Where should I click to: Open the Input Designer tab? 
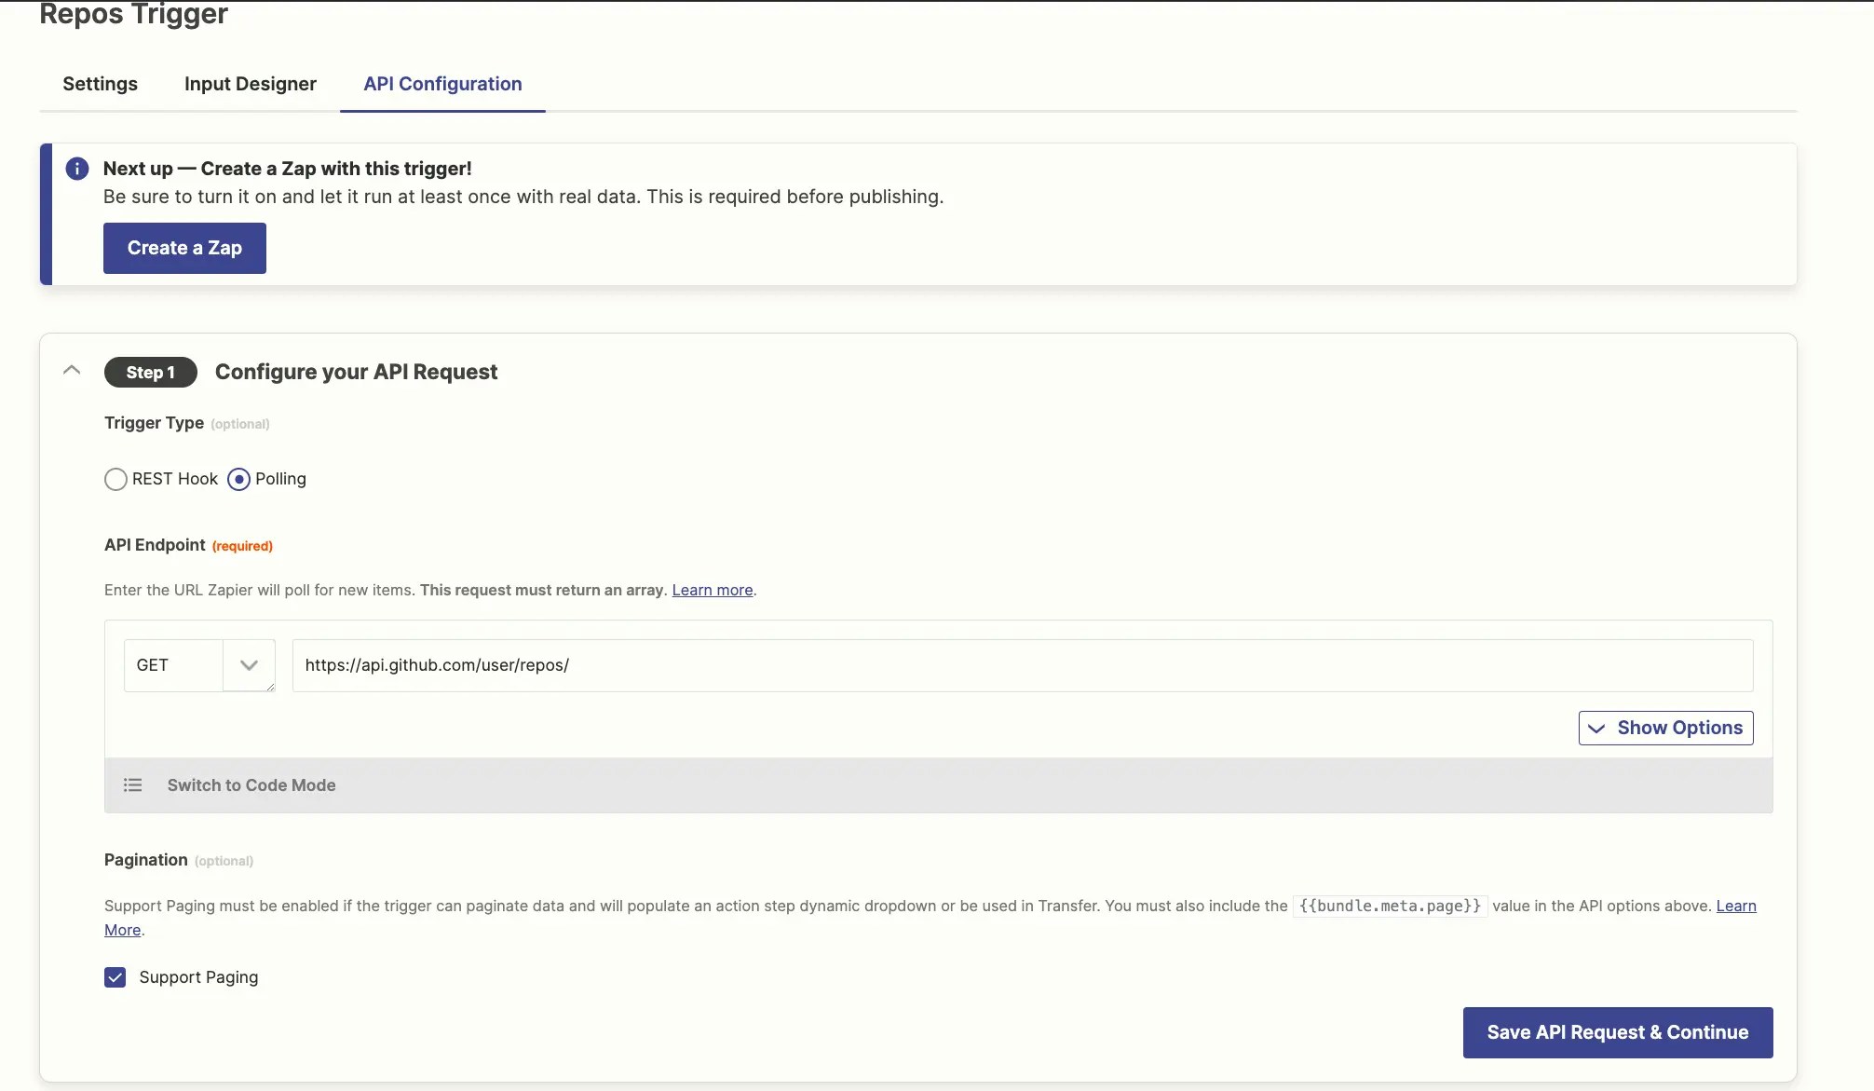point(250,84)
